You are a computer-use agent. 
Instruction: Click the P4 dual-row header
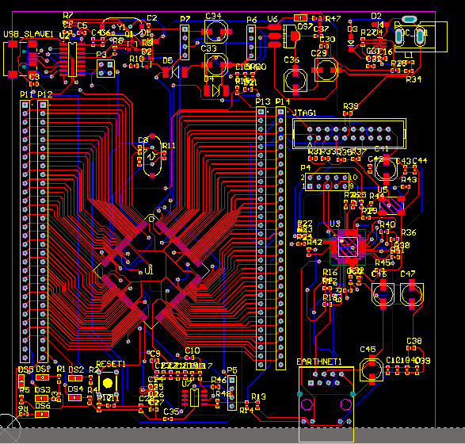point(327,182)
